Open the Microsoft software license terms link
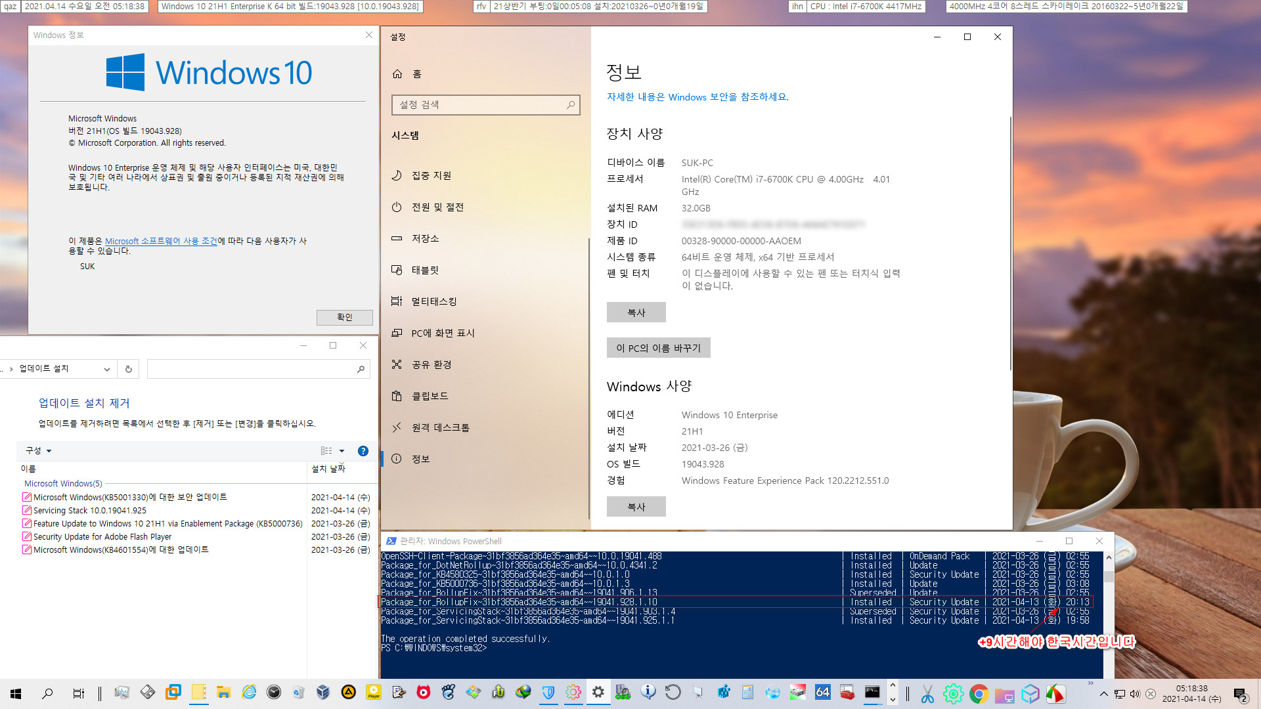 point(161,242)
